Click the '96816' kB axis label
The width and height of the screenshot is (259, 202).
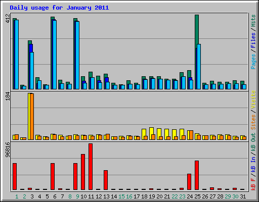point(8,150)
